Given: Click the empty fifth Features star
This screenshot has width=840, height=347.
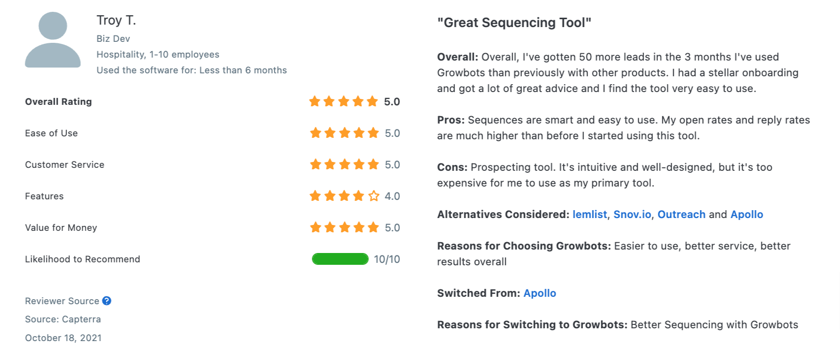Looking at the screenshot, I should (374, 196).
